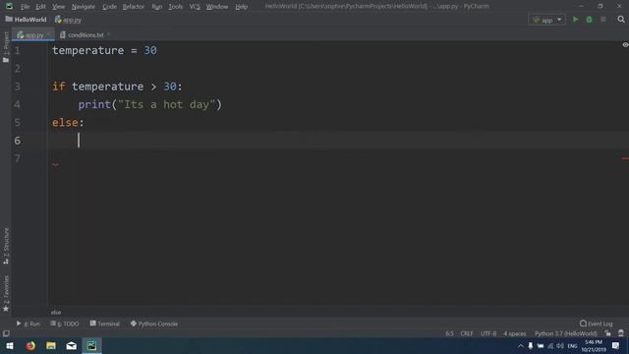The image size is (629, 354).
Task: Open the Navigate menu
Action: pos(83,7)
